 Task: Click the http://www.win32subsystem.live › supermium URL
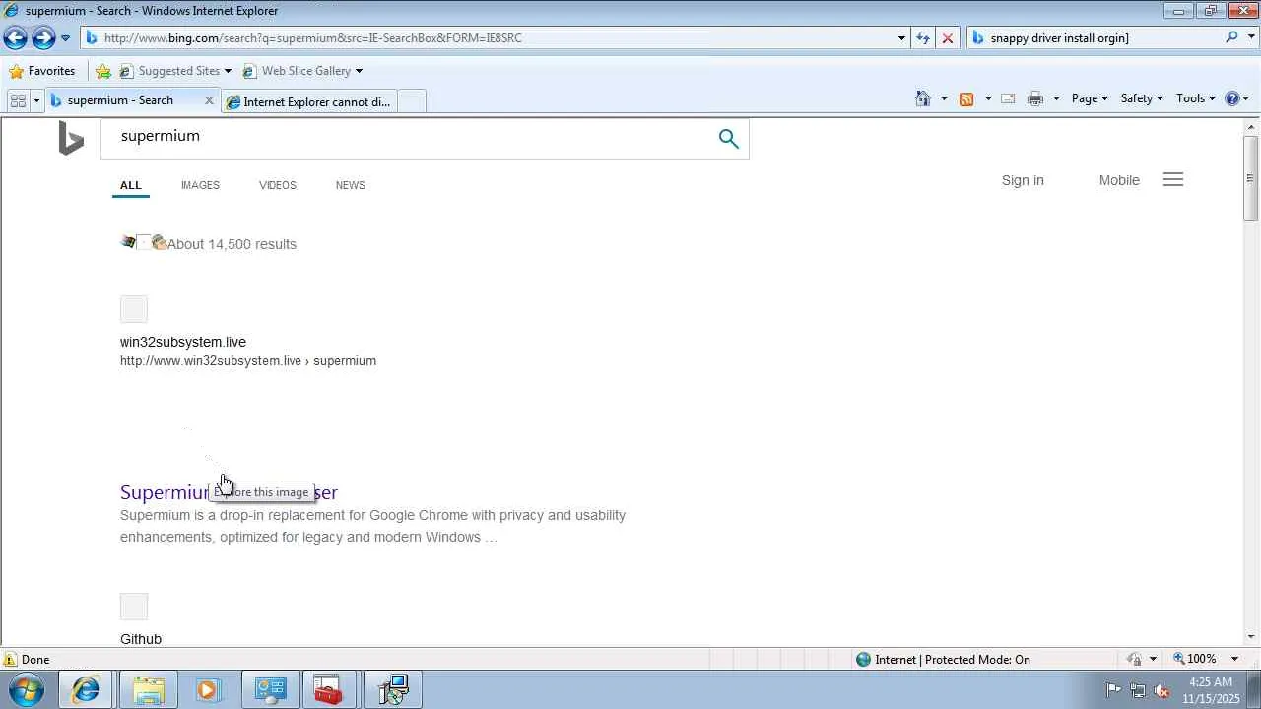pyautogui.click(x=248, y=361)
